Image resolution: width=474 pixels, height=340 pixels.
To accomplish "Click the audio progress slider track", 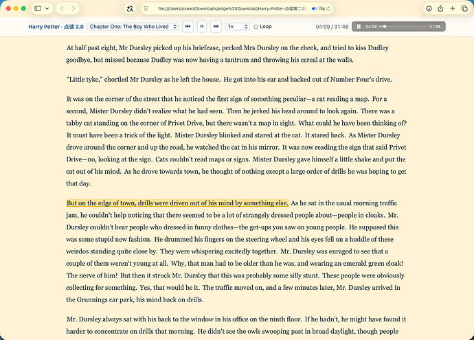I will pyautogui.click(x=403, y=27).
